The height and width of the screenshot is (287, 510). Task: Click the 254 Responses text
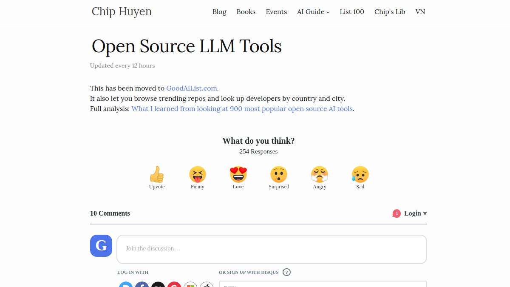[x=258, y=151]
